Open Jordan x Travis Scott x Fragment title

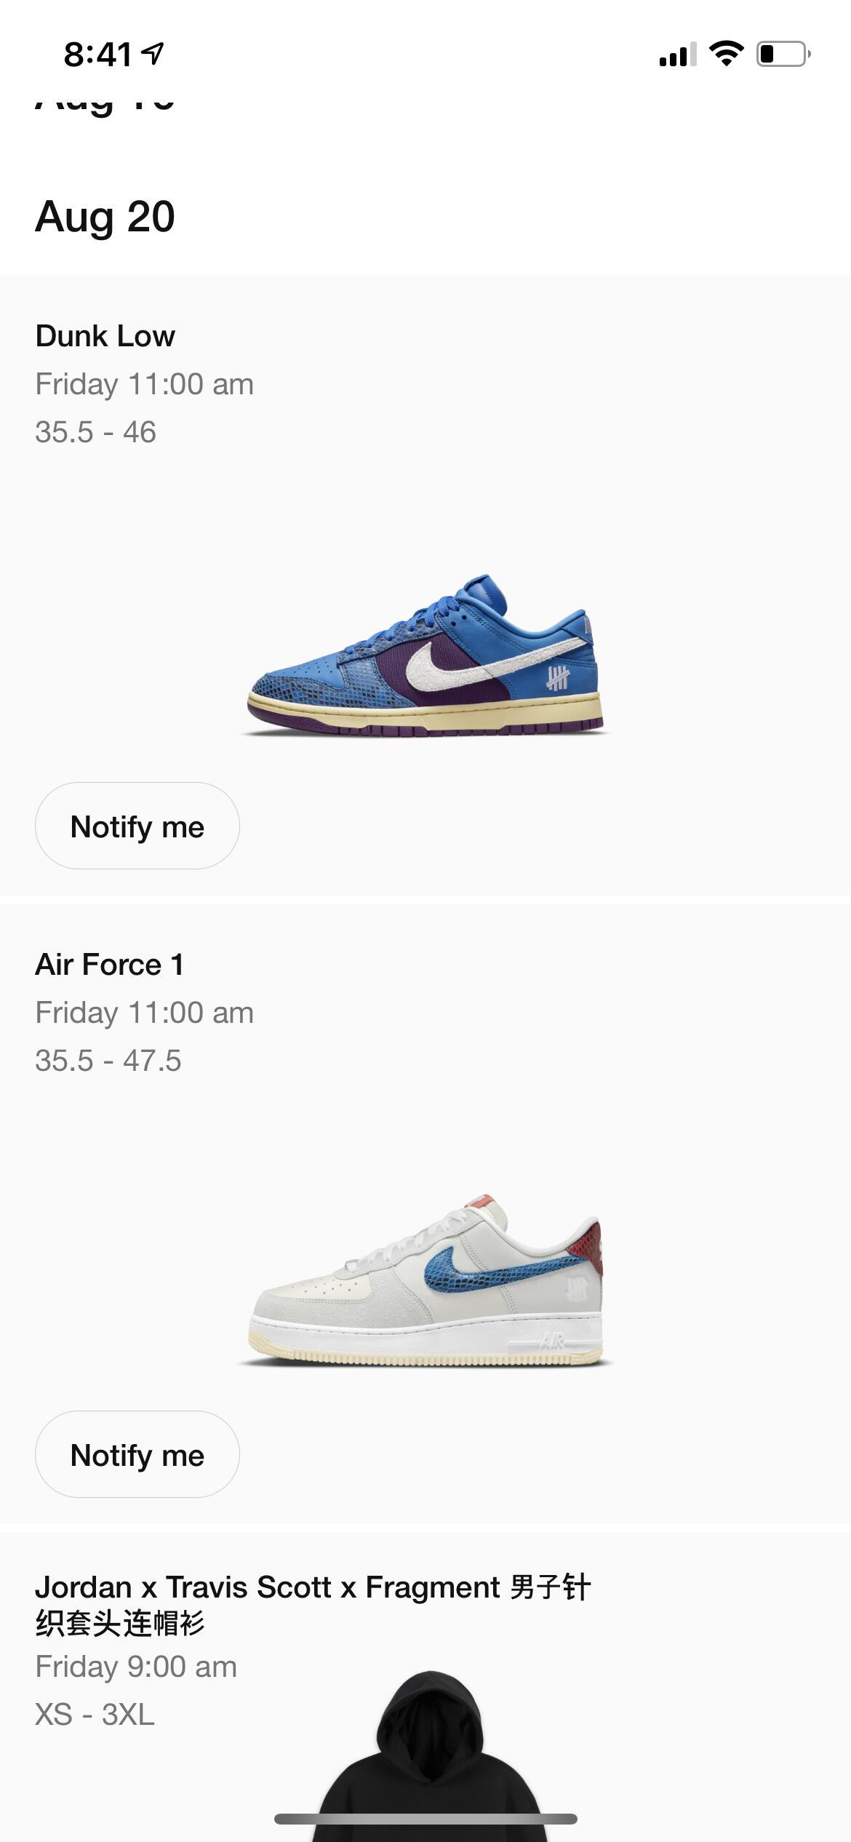point(313,1605)
